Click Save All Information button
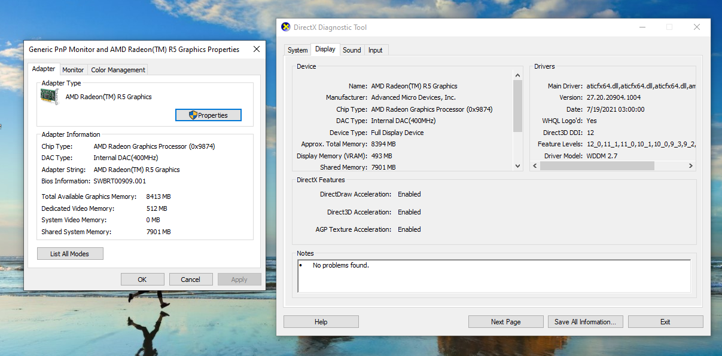 [x=586, y=322]
